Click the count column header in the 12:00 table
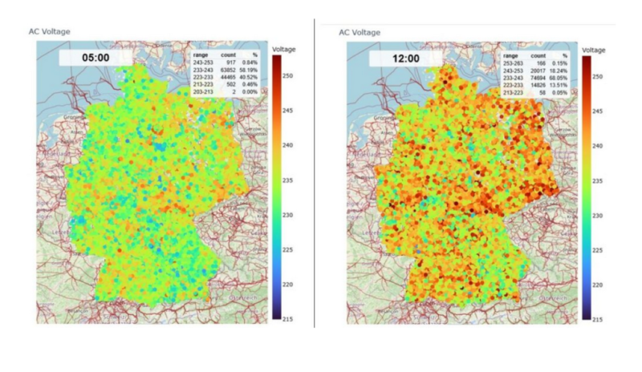Image resolution: width=642 pixels, height=372 pixels. [x=538, y=55]
